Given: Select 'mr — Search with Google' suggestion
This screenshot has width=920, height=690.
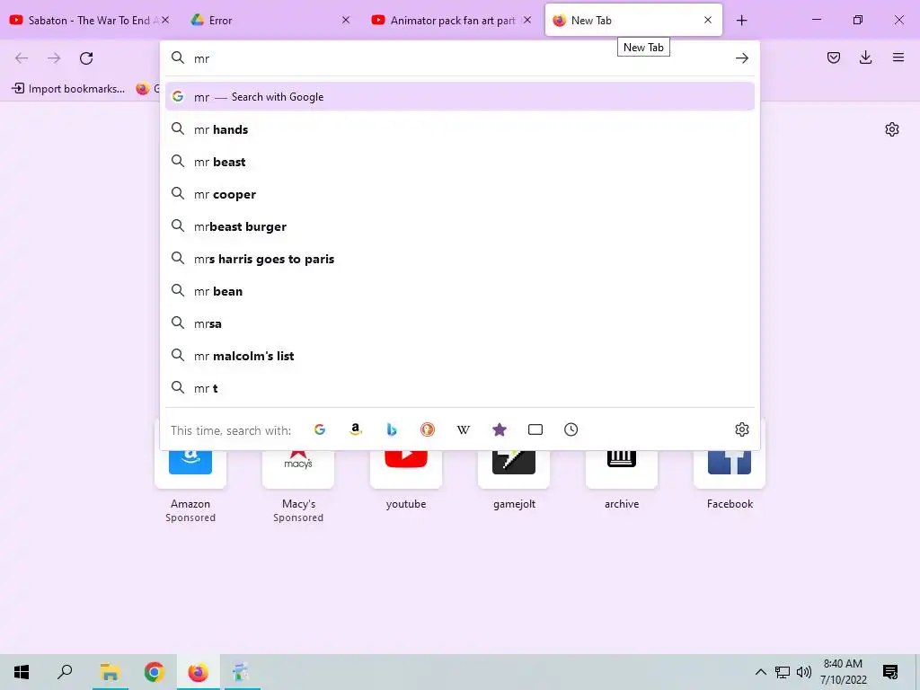Looking at the screenshot, I should 460,97.
